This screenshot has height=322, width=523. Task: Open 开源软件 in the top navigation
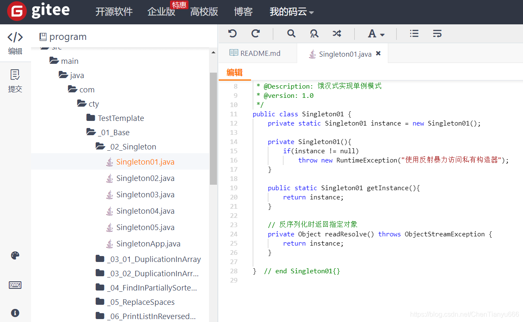(114, 12)
